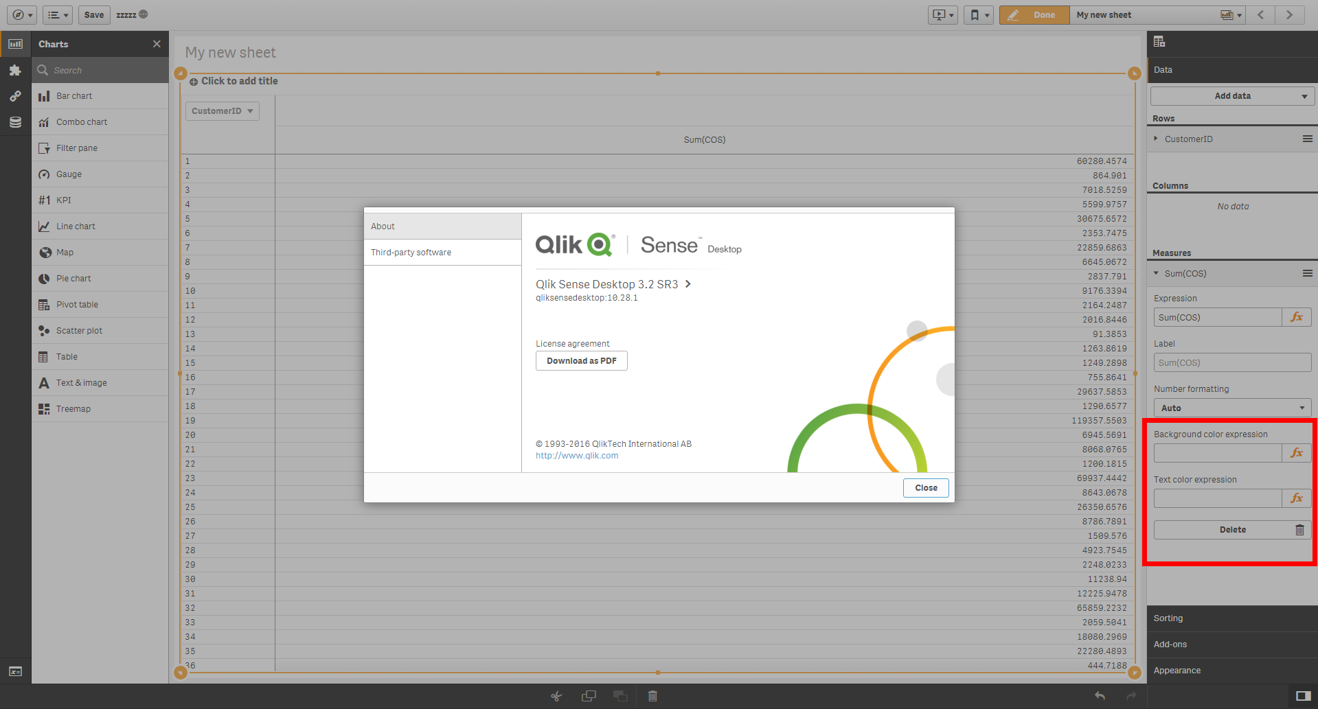Pick the Table chart type
Image resolution: width=1318 pixels, height=709 pixels.
pyautogui.click(x=100, y=357)
